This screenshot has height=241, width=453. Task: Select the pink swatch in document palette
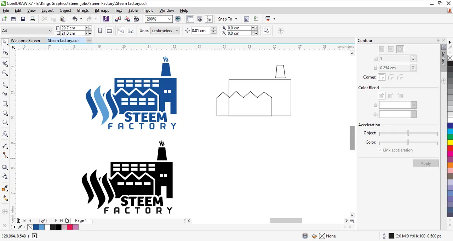(x=76, y=227)
